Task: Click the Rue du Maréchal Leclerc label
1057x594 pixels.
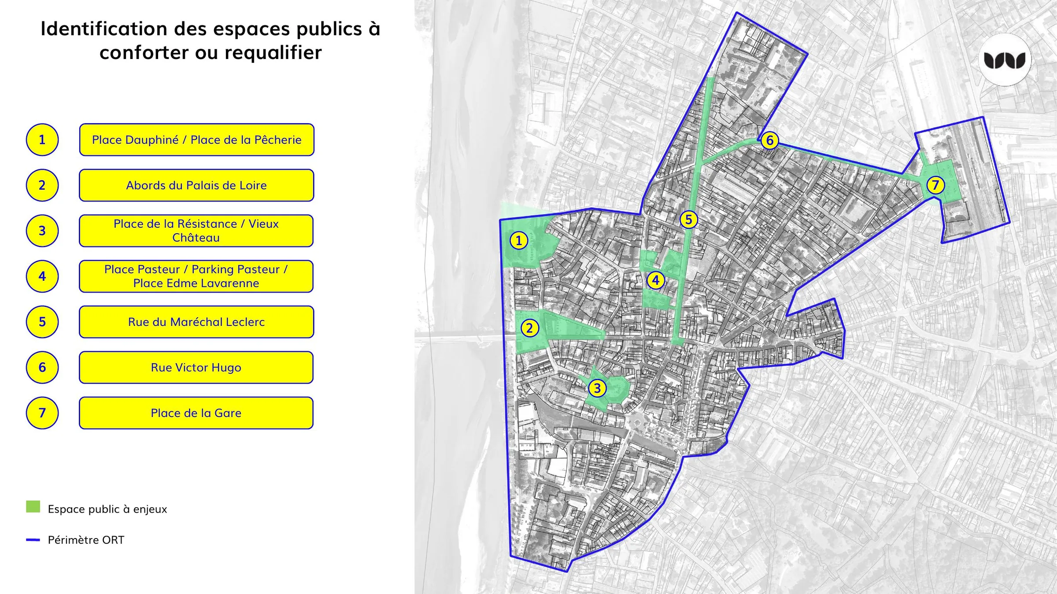Action: (196, 322)
